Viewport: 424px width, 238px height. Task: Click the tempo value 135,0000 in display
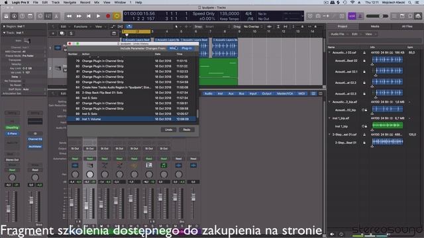pyautogui.click(x=229, y=14)
